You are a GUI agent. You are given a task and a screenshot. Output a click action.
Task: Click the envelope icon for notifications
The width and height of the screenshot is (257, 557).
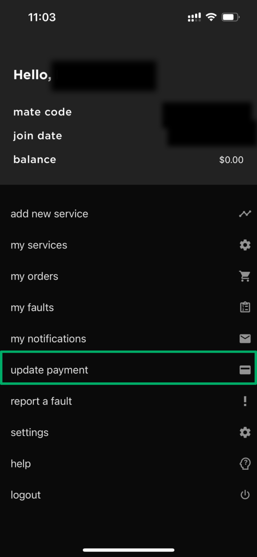[245, 339]
